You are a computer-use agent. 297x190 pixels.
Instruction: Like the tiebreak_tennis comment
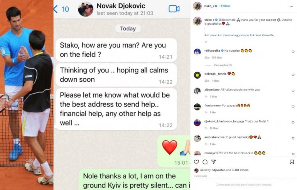click(x=293, y=75)
